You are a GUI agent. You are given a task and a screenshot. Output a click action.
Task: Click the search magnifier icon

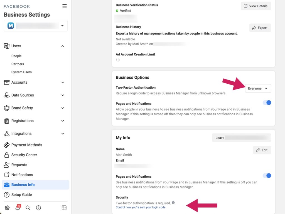28,208
